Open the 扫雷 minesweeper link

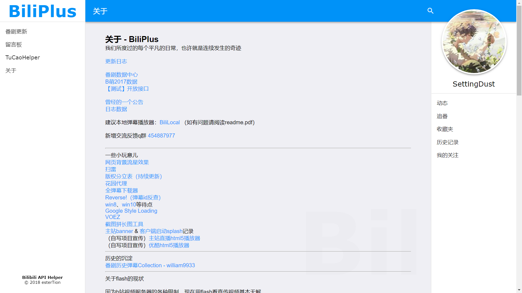(x=111, y=170)
